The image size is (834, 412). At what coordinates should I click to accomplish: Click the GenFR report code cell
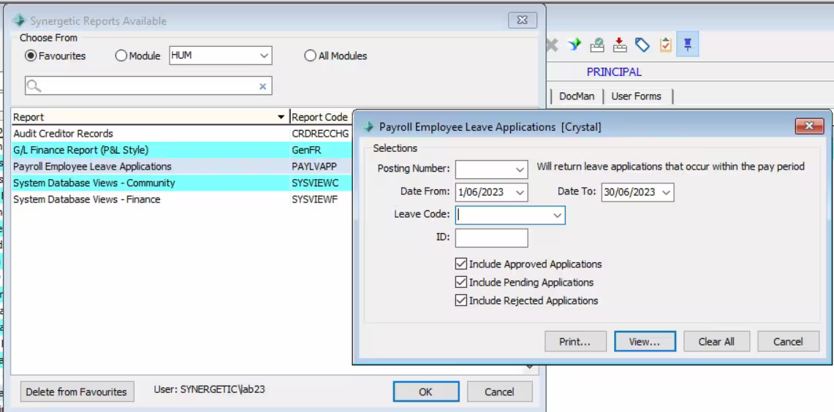click(x=321, y=150)
